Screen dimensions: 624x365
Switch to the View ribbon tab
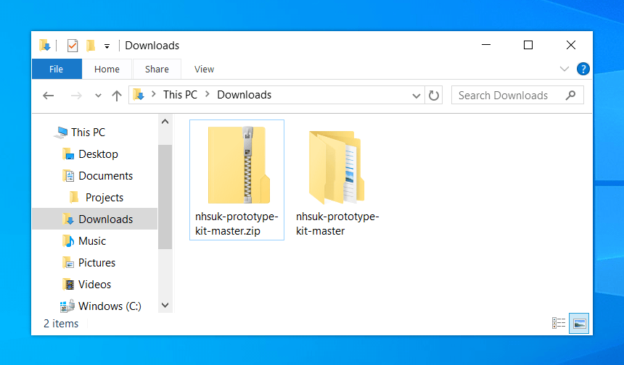[x=204, y=69]
